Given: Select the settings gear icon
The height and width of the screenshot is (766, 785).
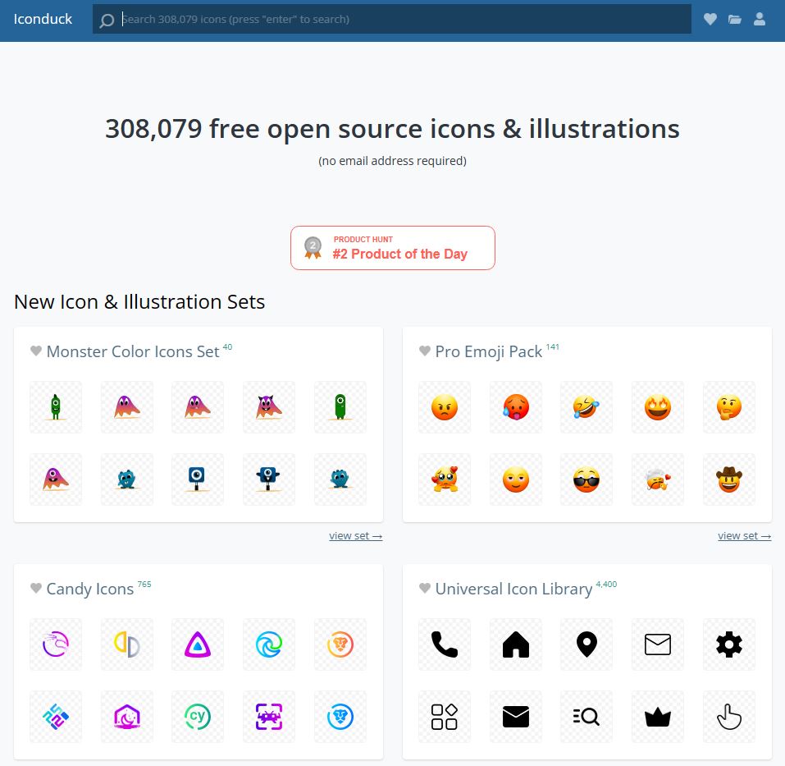Looking at the screenshot, I should (729, 644).
